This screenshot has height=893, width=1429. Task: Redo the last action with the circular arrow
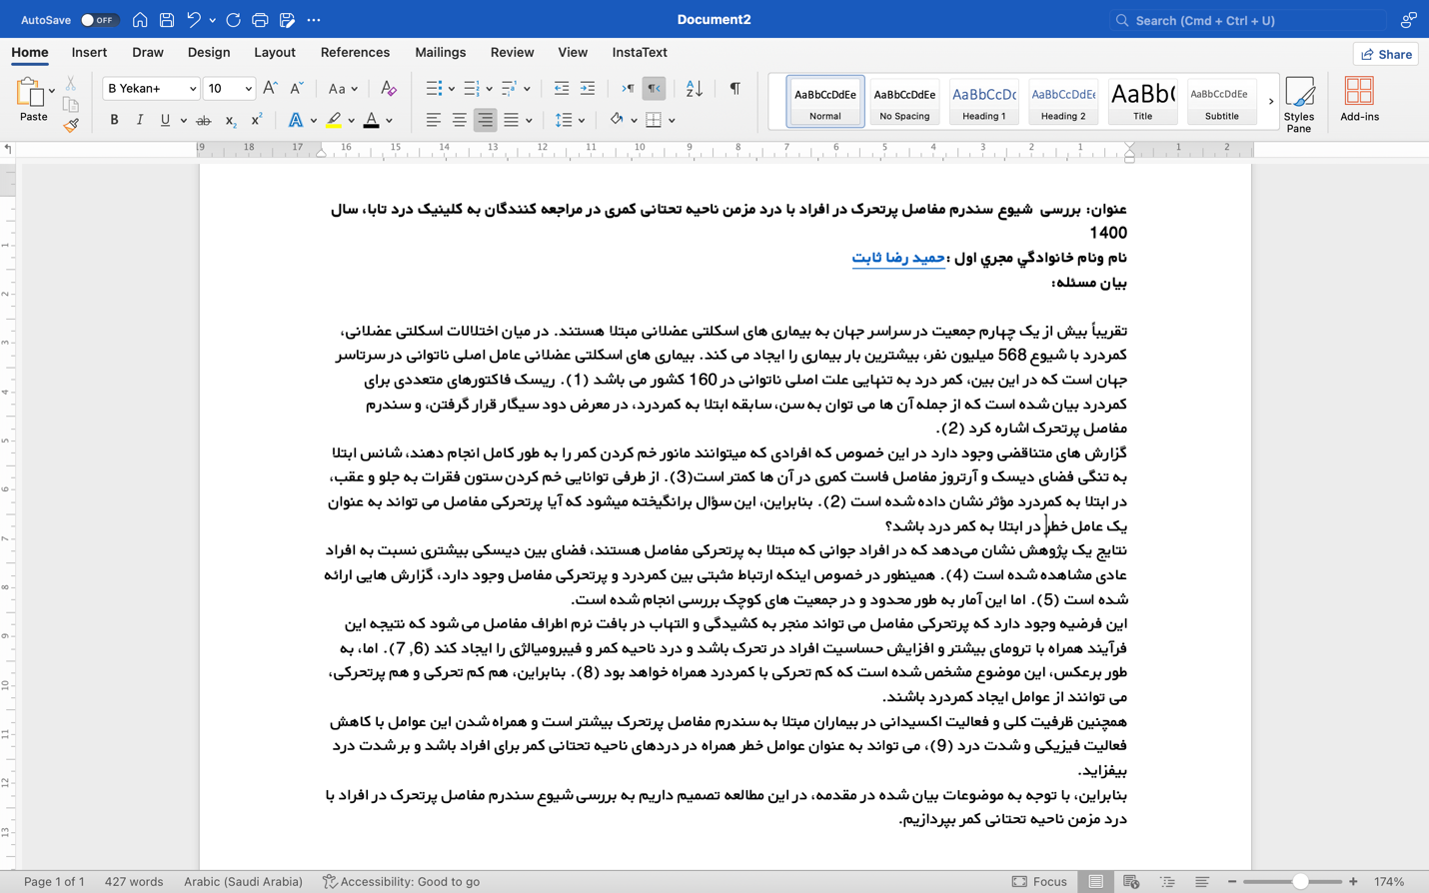233,20
